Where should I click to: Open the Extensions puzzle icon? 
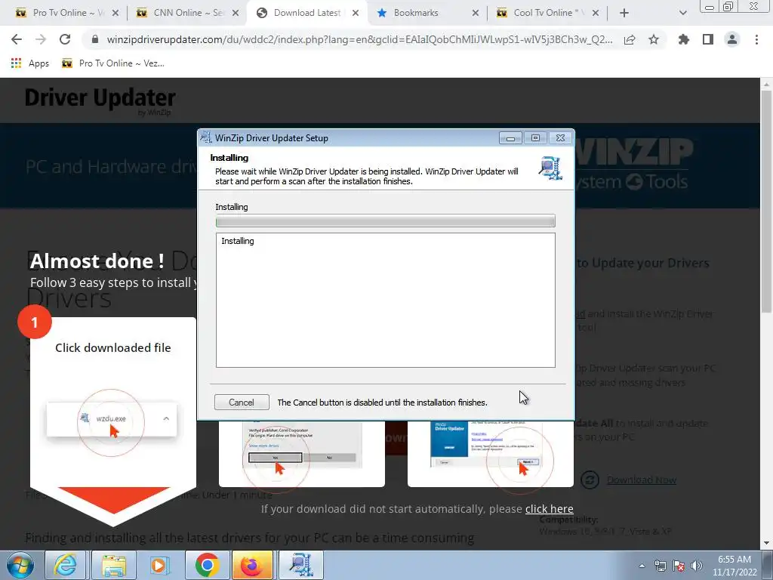pyautogui.click(x=684, y=39)
